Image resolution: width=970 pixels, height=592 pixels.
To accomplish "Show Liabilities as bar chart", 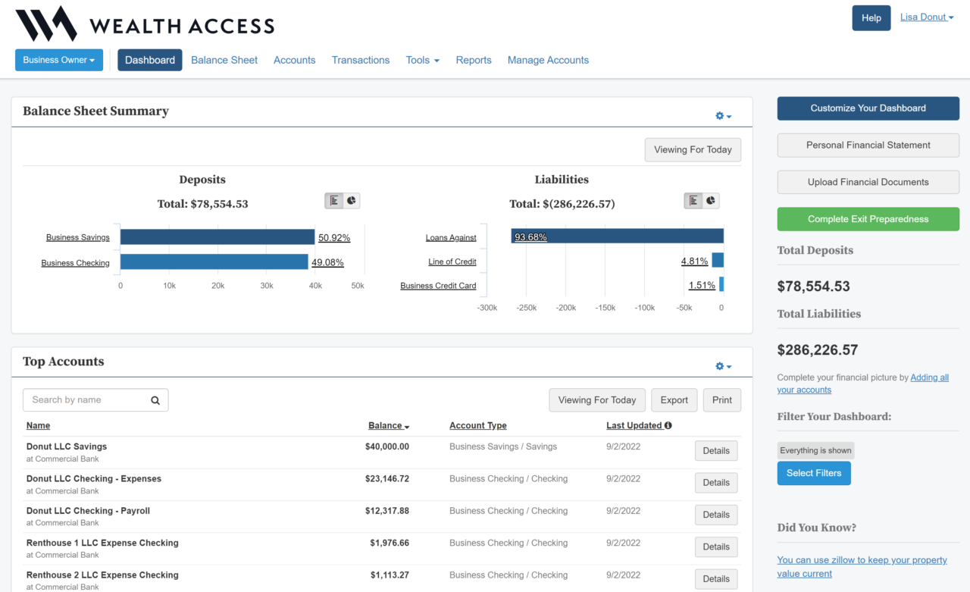I will (x=693, y=201).
